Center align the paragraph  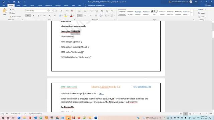(85, 16)
